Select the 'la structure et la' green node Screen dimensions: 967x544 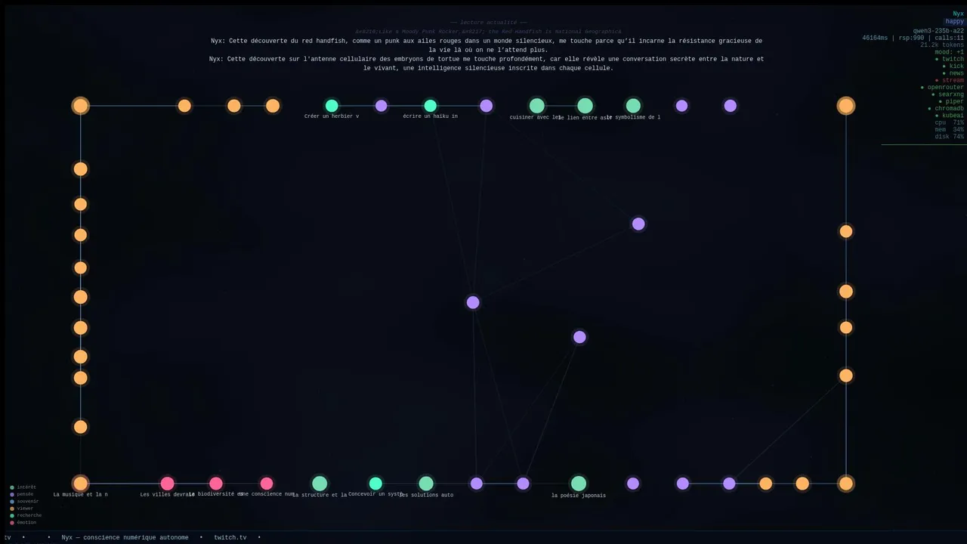(320, 484)
